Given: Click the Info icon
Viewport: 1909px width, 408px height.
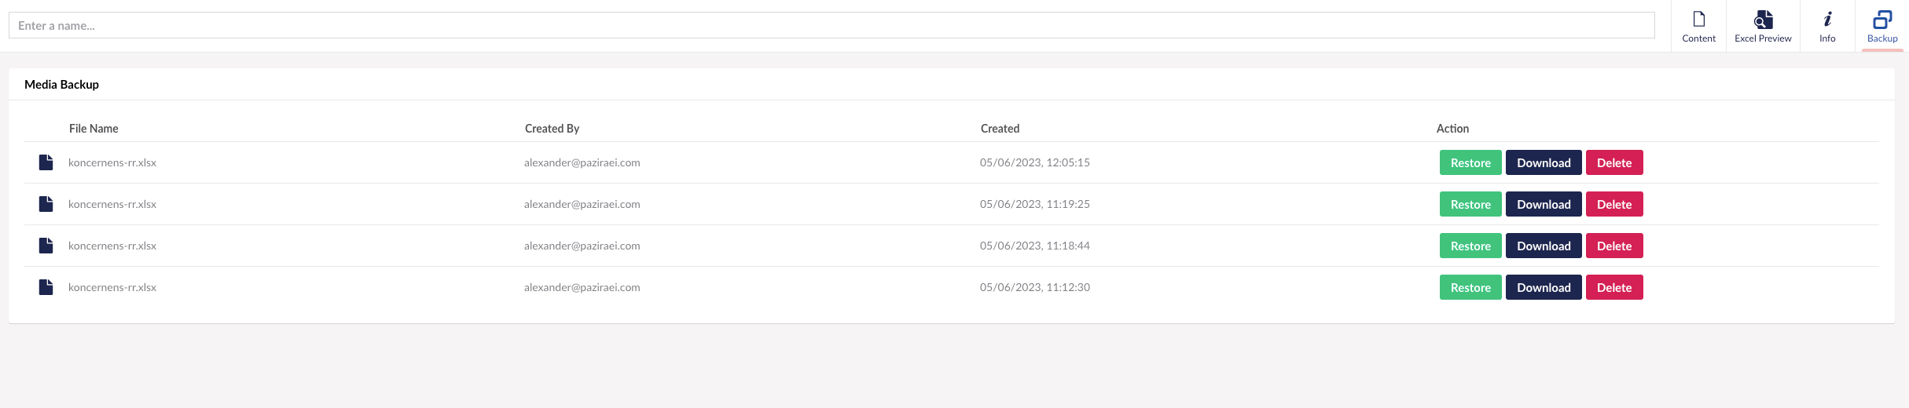Looking at the screenshot, I should point(1827,20).
